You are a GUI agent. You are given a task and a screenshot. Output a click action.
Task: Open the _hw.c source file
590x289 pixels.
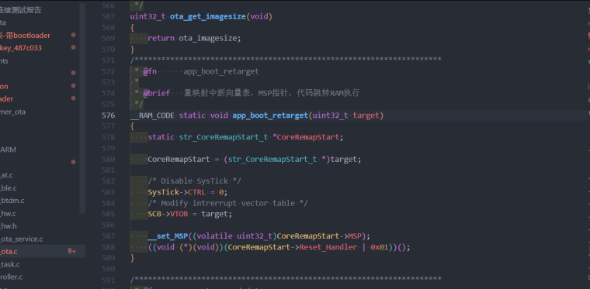tap(8, 213)
